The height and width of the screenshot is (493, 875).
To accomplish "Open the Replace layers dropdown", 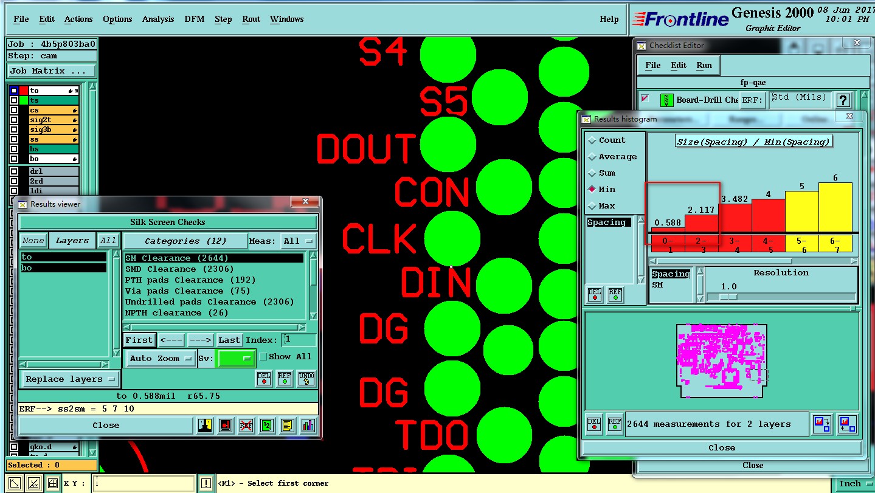I will pyautogui.click(x=71, y=379).
